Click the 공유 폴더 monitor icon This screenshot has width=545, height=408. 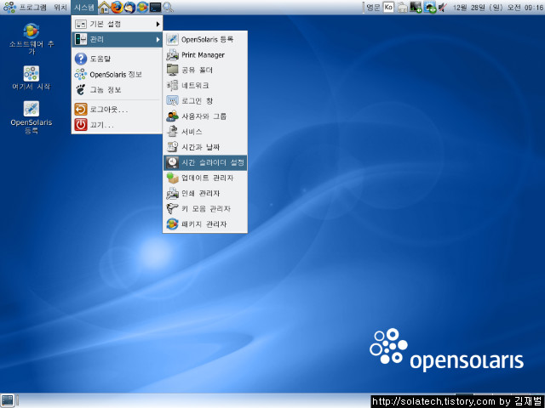pos(172,70)
